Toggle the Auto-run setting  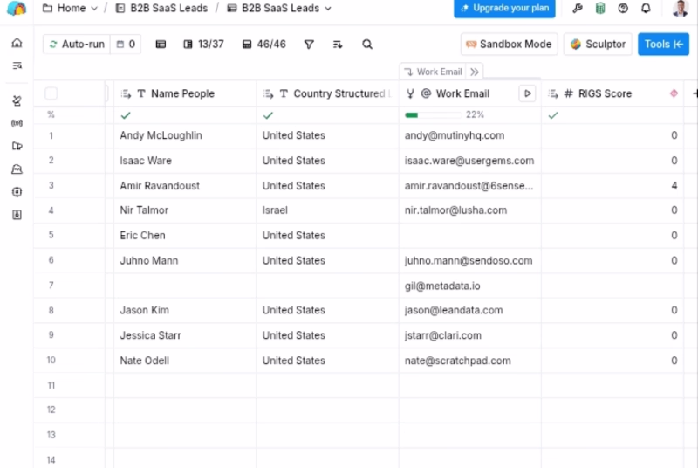77,44
